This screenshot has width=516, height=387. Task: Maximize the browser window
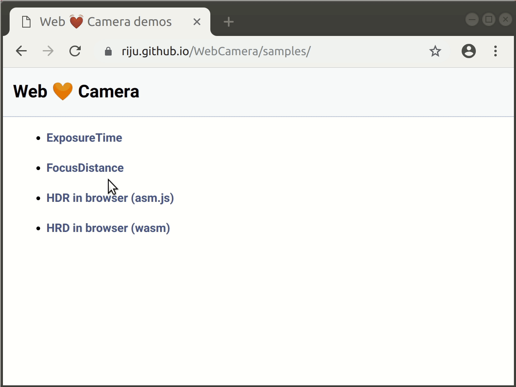click(x=489, y=19)
